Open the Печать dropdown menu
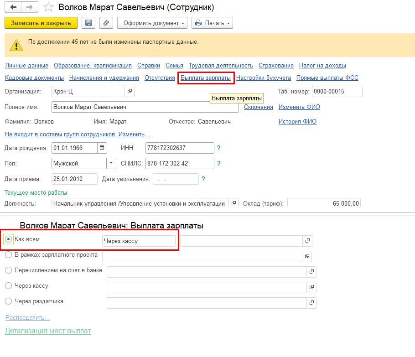The image size is (415, 357). point(212,23)
